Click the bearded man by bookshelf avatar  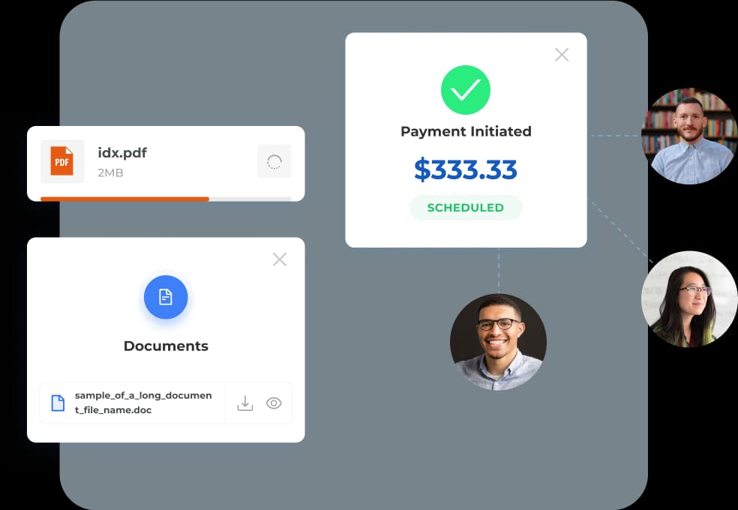tap(689, 136)
